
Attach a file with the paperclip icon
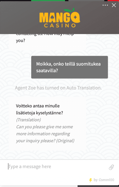coord(111,167)
